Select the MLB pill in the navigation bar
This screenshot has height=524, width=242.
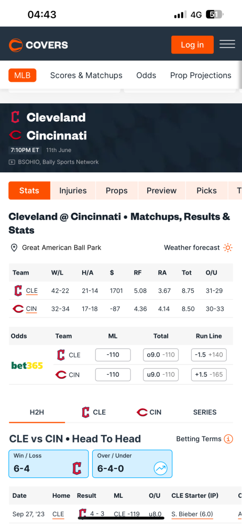point(23,75)
